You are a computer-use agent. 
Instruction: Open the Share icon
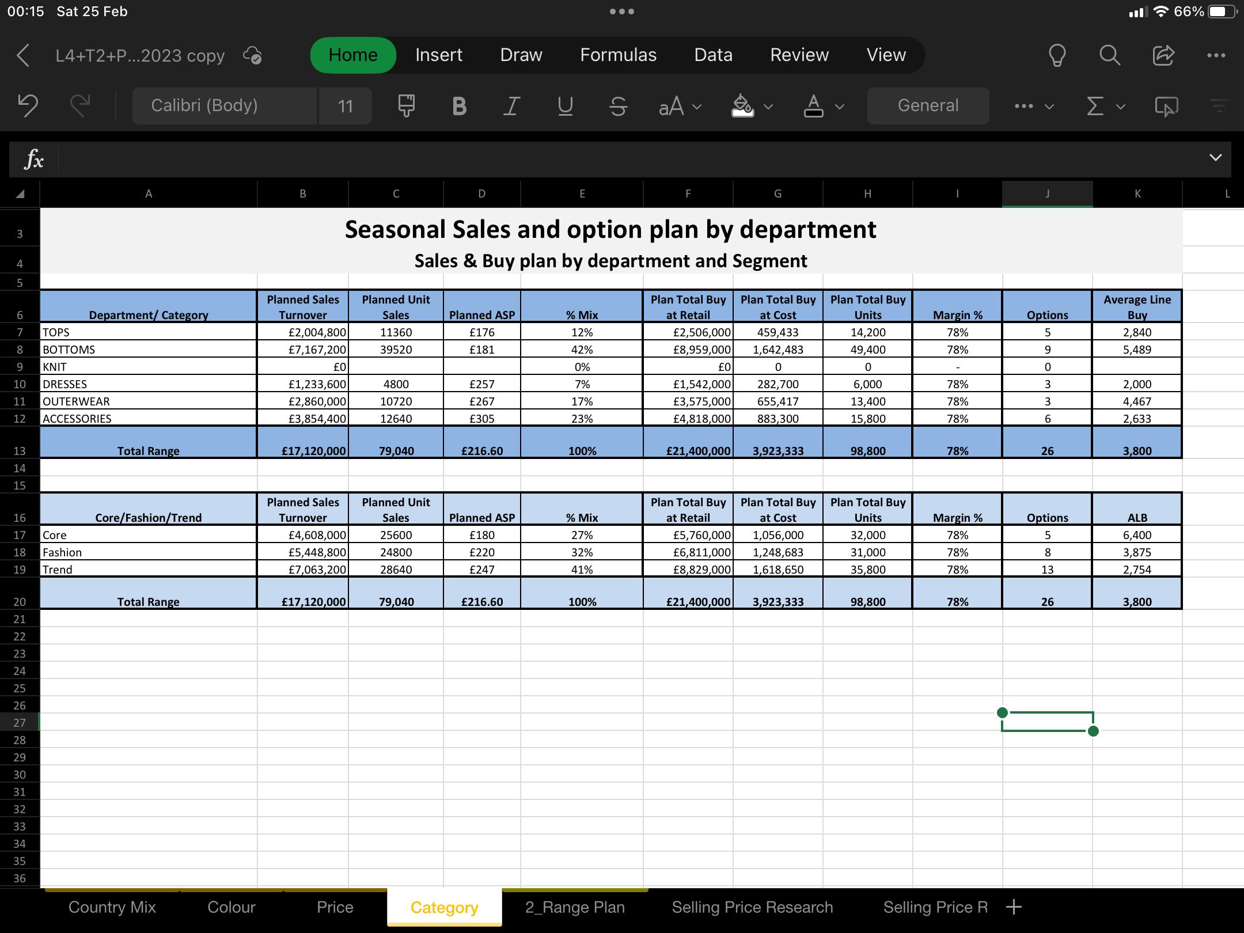1163,55
